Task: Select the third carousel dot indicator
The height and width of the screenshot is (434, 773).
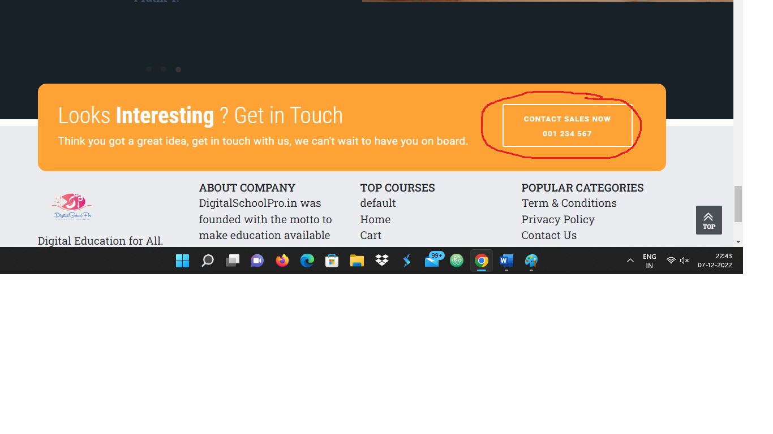Action: (x=178, y=70)
